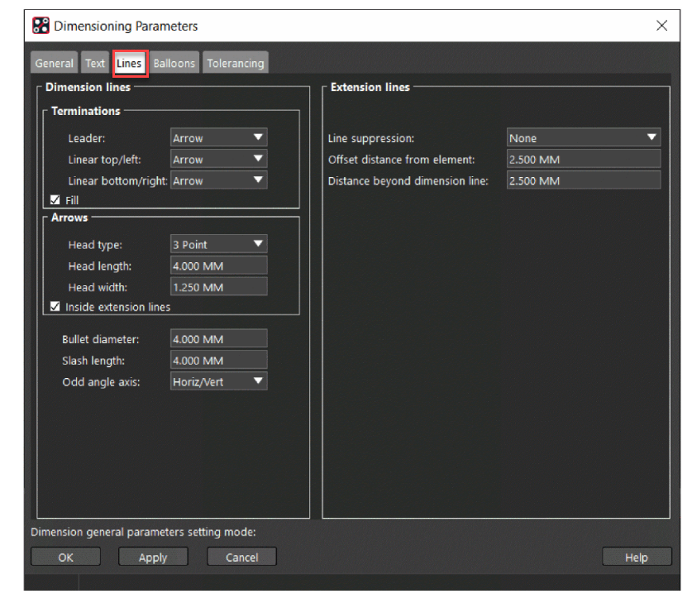The width and height of the screenshot is (692, 603).
Task: Close the Dimensioning Parameters dialog
Action: [661, 26]
